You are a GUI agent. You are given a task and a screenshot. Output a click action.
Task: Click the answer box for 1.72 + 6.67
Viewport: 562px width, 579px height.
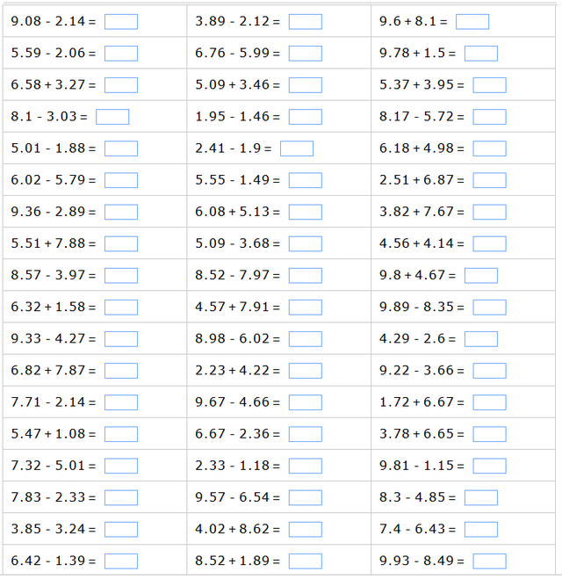pyautogui.click(x=489, y=402)
